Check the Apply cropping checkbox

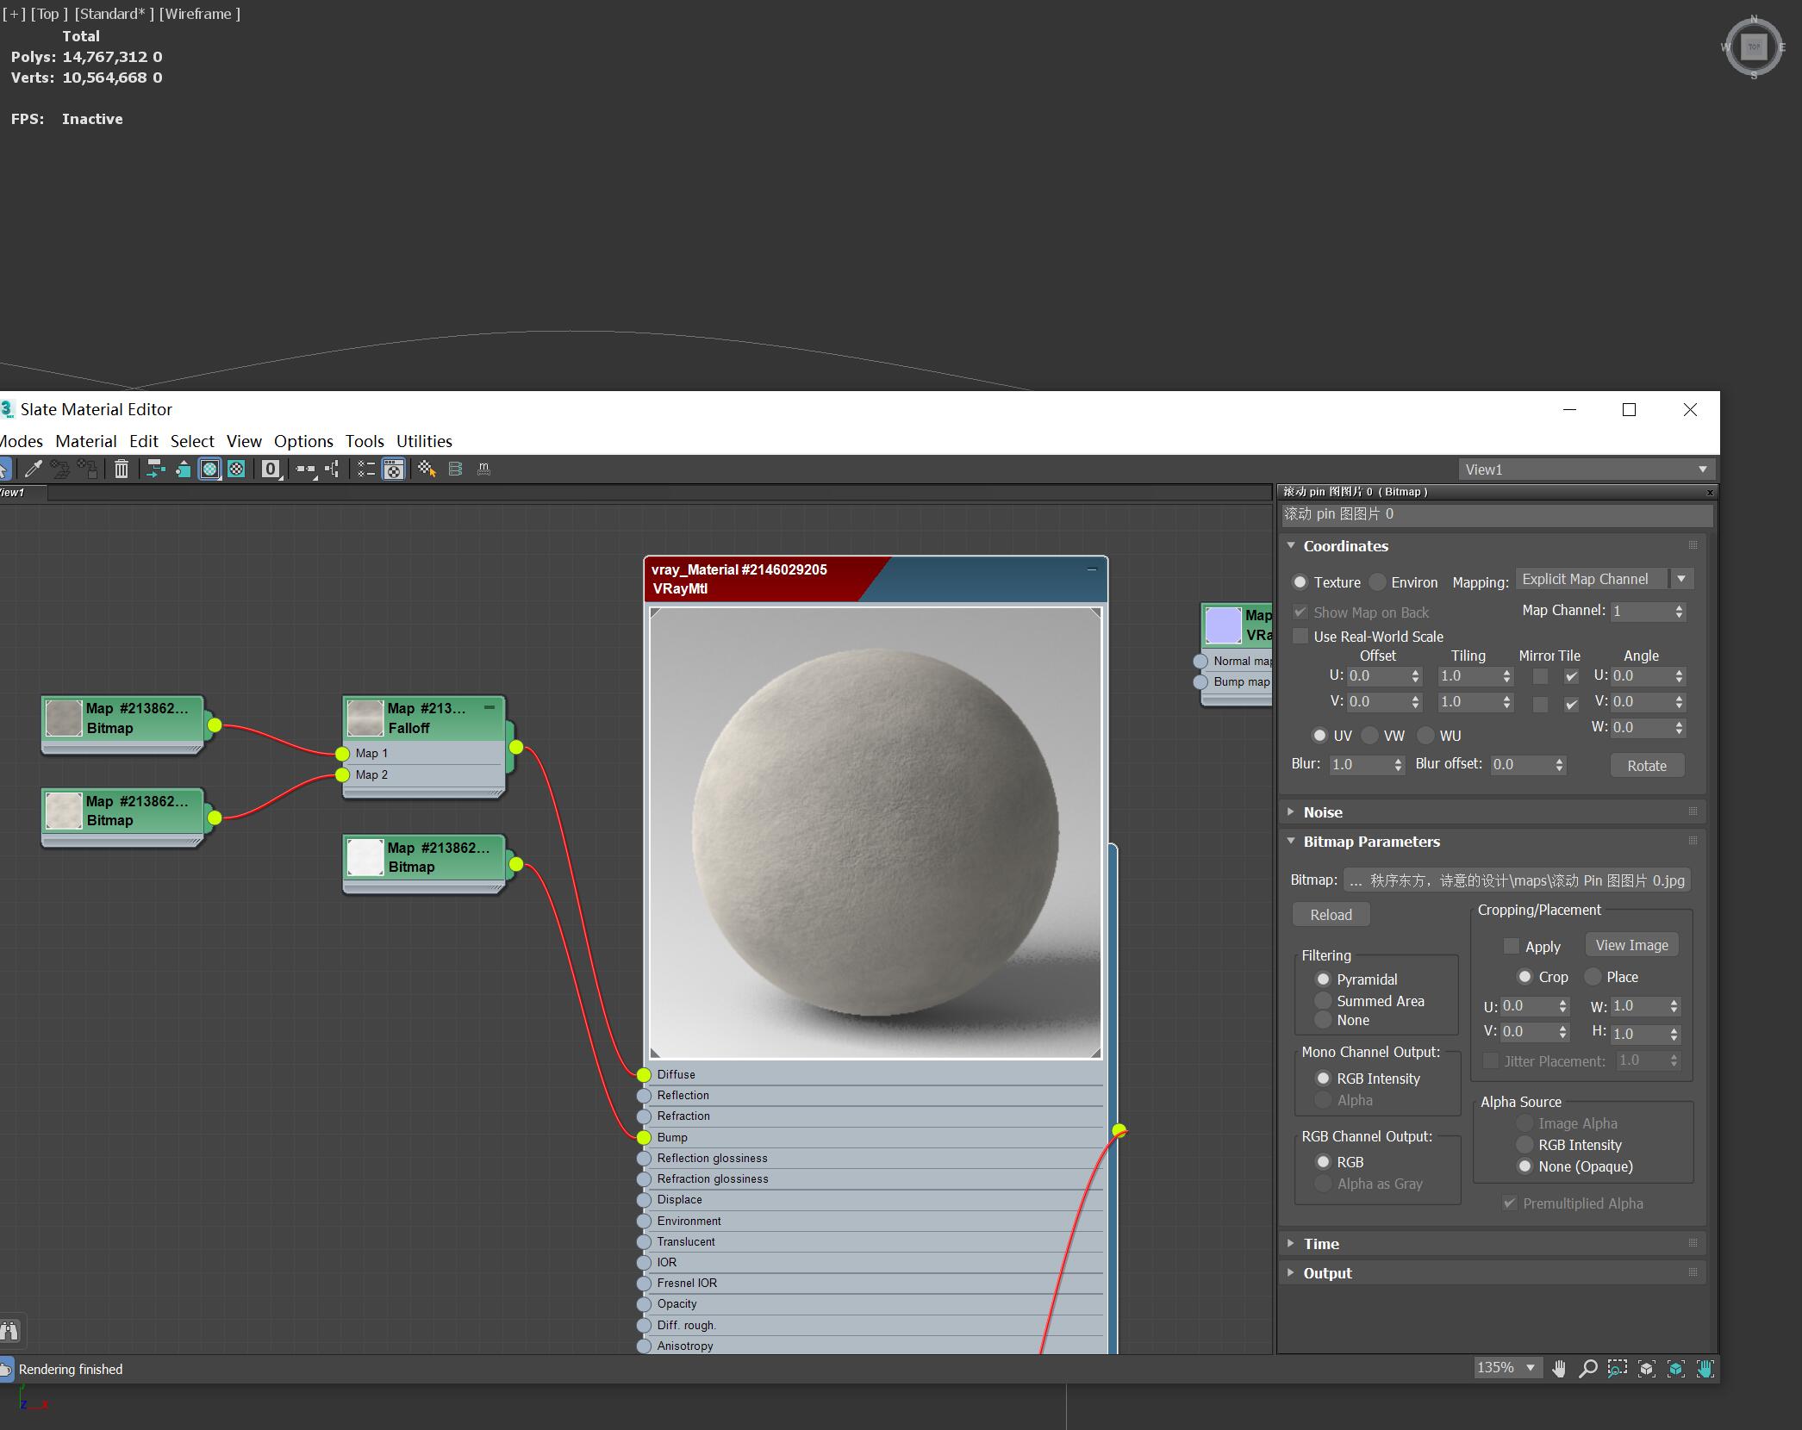tap(1511, 946)
